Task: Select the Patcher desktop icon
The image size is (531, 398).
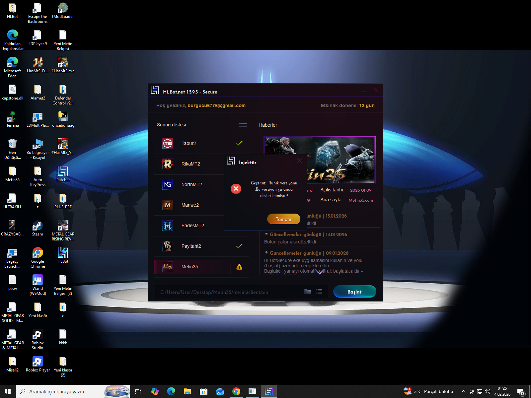Action: coord(63,173)
